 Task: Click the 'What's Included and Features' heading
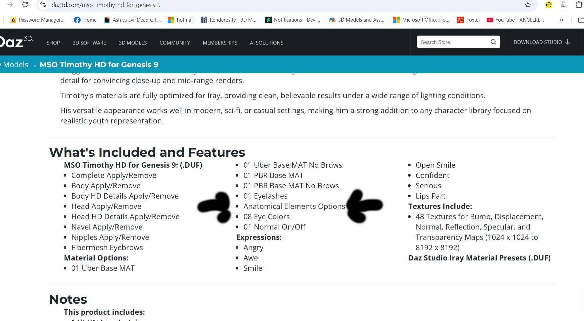coord(147,152)
